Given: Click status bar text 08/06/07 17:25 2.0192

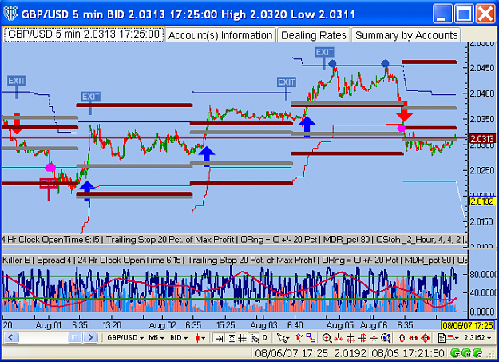Looking at the screenshot, I should tap(311, 353).
